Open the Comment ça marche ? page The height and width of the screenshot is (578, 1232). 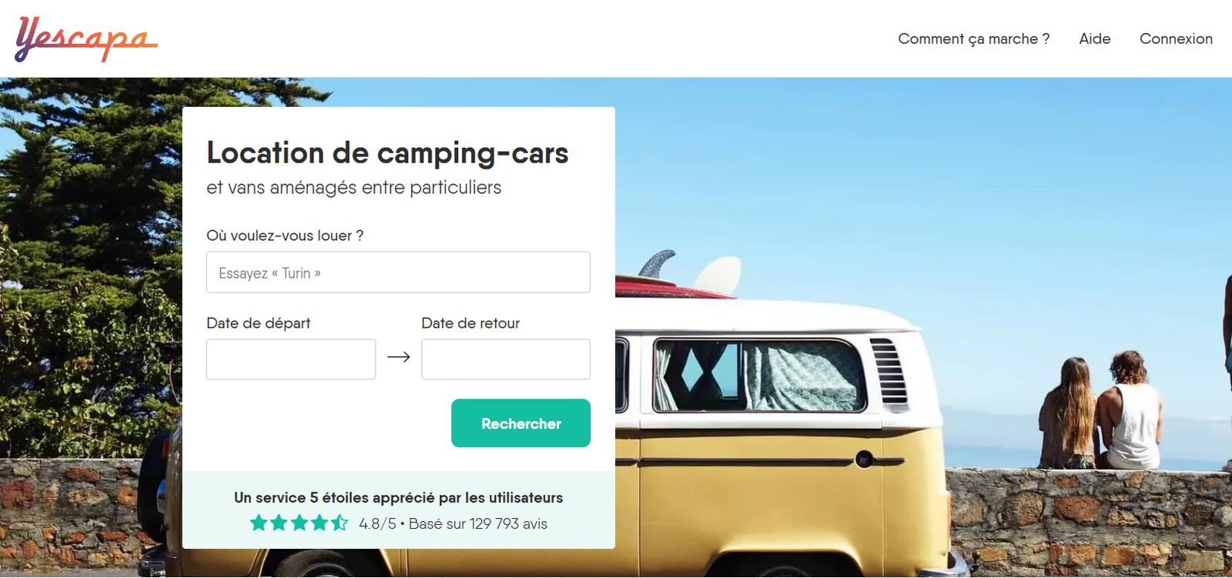click(x=973, y=38)
